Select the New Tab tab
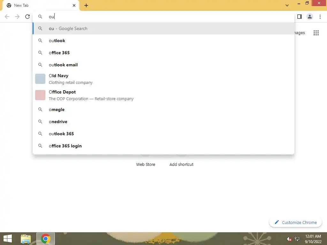This screenshot has height=245, width=327. [41, 6]
